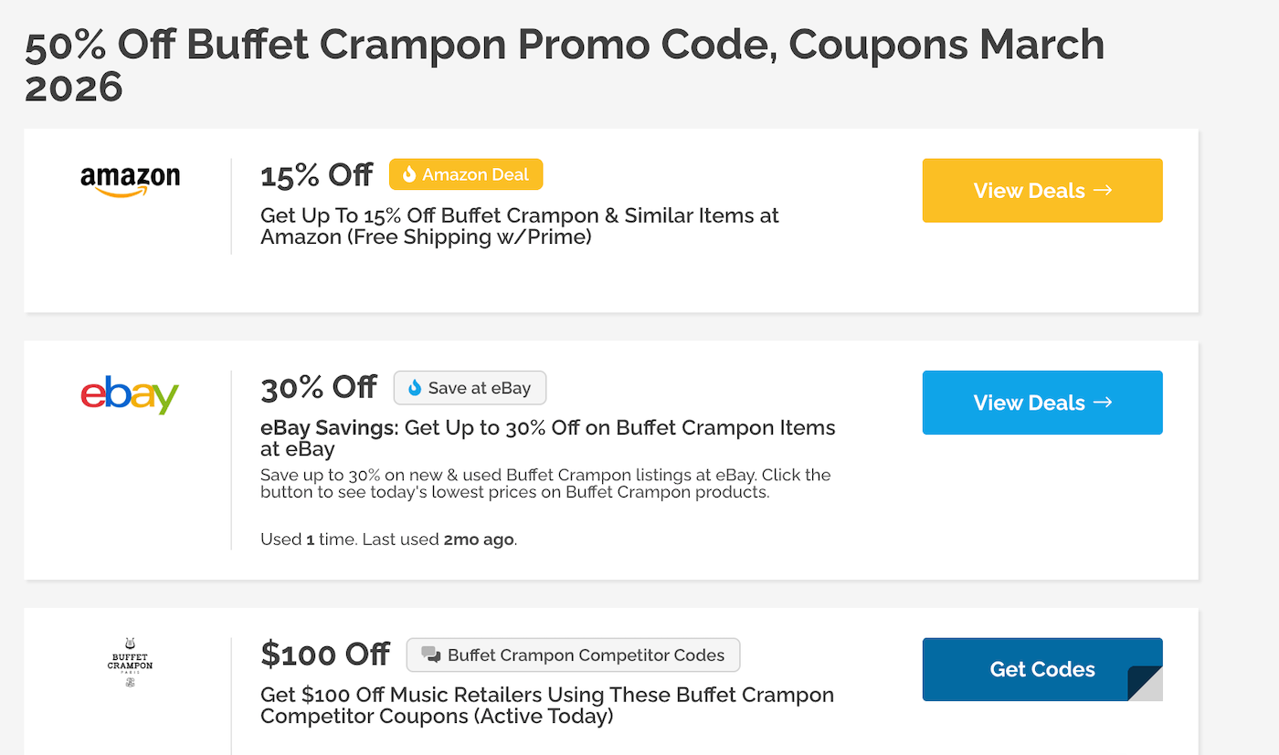
Task: Select the Save at eBay badge
Action: (x=470, y=387)
